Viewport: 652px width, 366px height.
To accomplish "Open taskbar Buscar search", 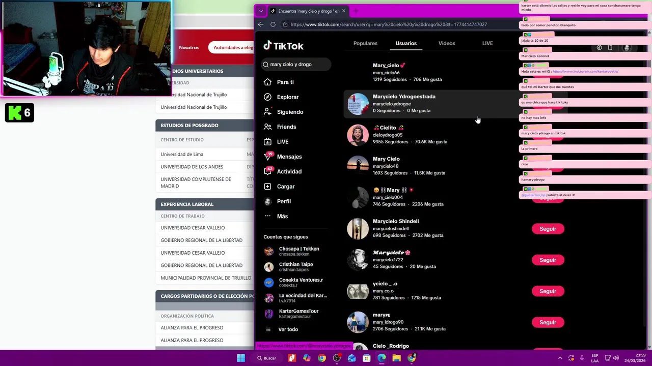I will click(x=267, y=358).
